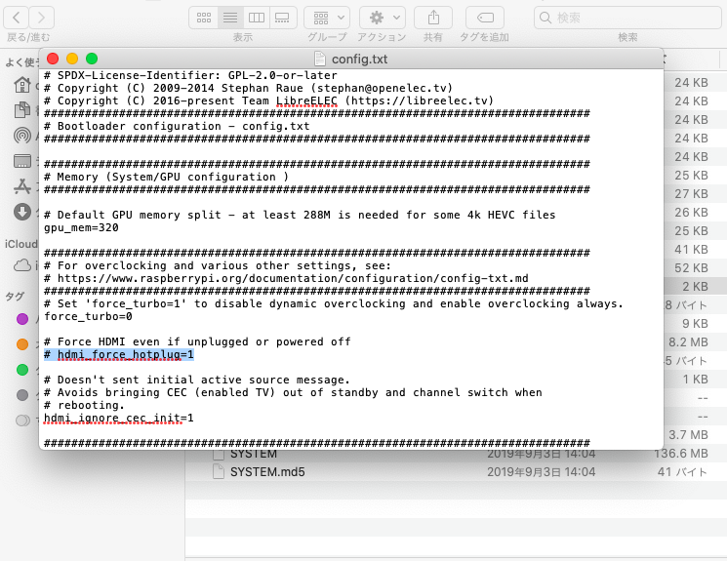The image size is (727, 561).
Task: Switch Finder to column view
Action: tap(257, 18)
